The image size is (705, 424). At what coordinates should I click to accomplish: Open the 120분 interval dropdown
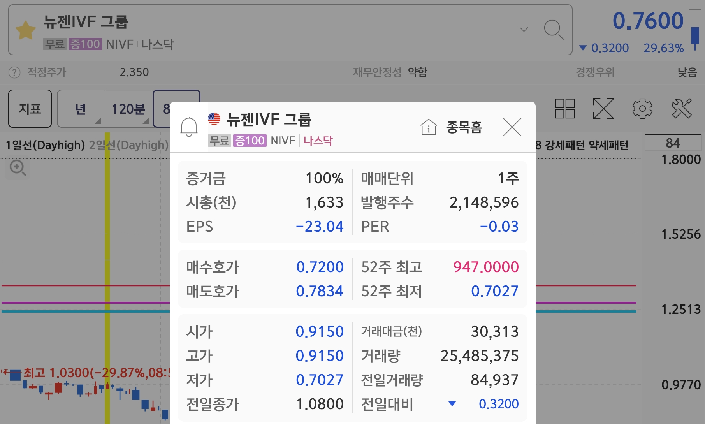pyautogui.click(x=128, y=109)
